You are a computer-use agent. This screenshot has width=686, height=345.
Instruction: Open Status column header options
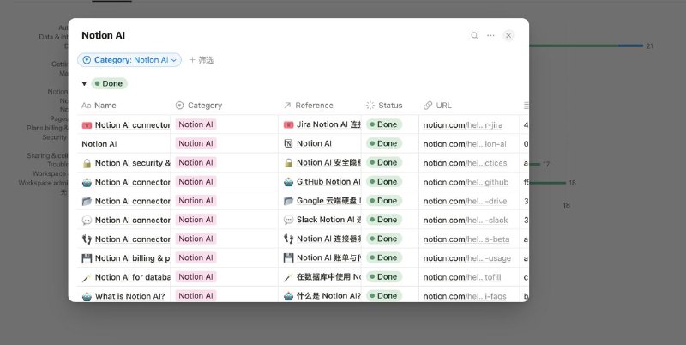(x=384, y=106)
